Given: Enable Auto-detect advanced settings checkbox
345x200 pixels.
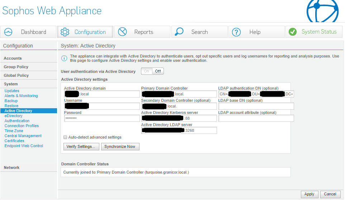Looking at the screenshot, I should 65,137.
